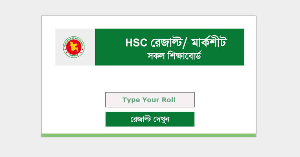Click the 'সকল' word in the subtitle
The width and height of the screenshot is (300, 157).
156,56
